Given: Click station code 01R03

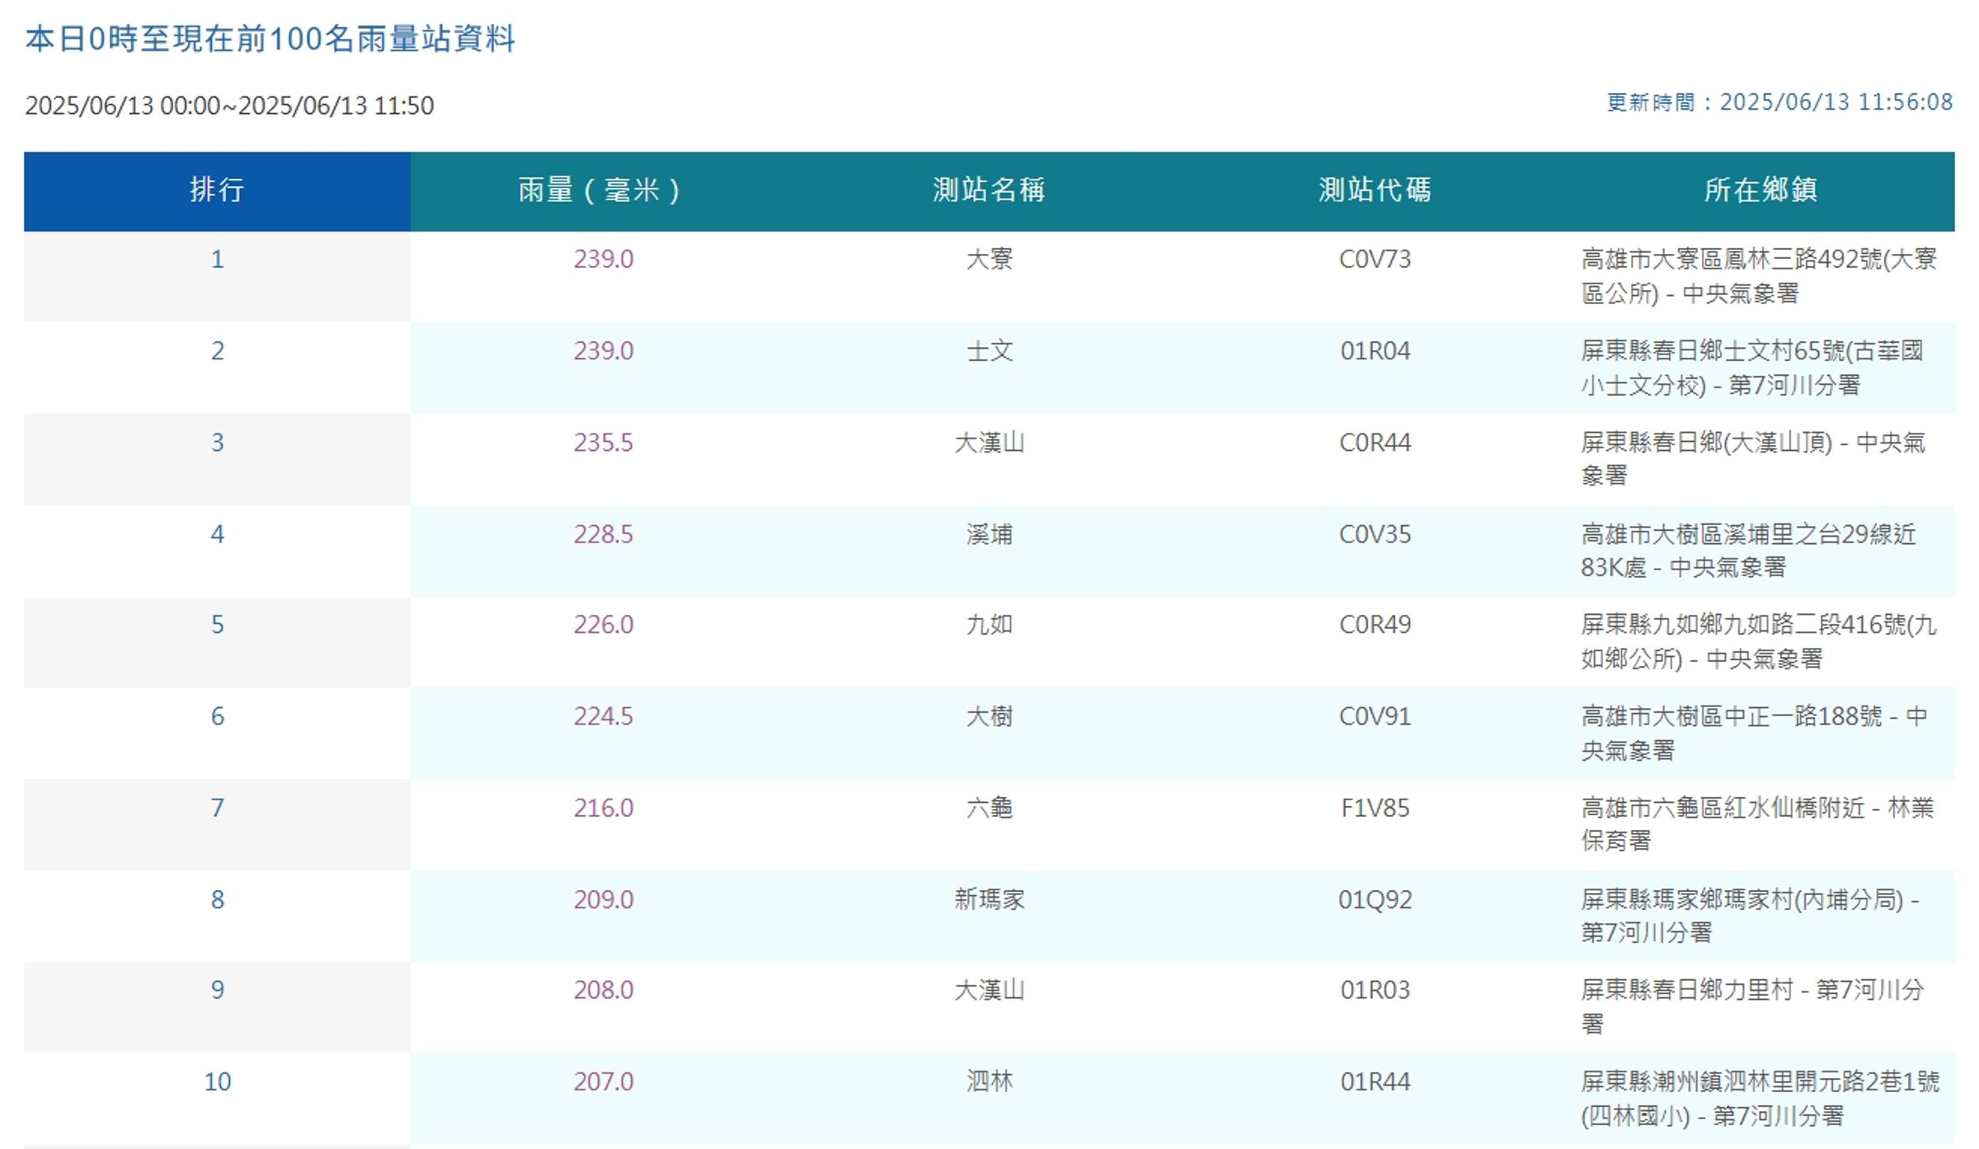Looking at the screenshot, I should click(1375, 990).
